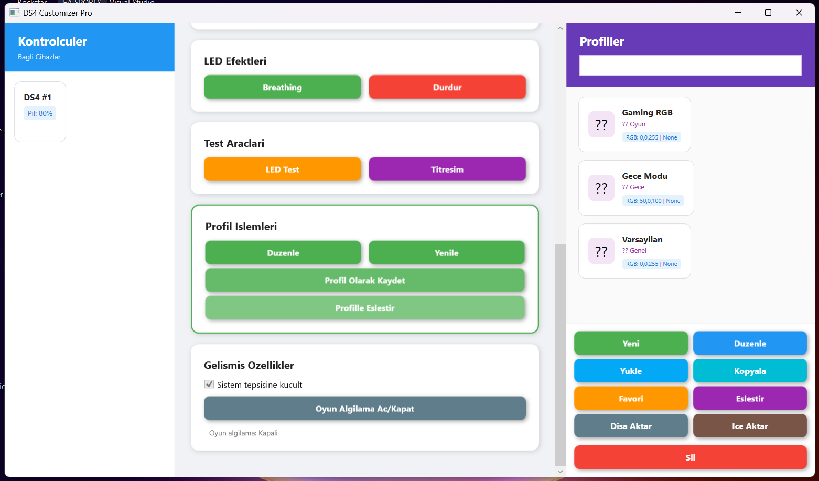Viewport: 819px width, 481px height.
Task: Click Profille Eslestir button
Action: pos(365,308)
